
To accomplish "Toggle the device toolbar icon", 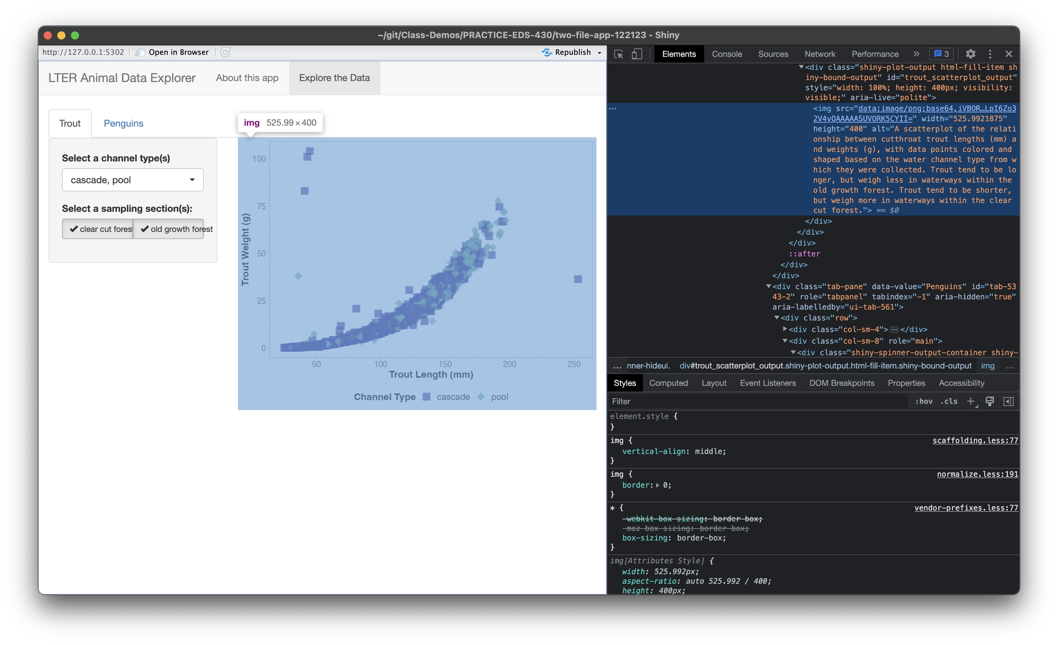I will (637, 54).
